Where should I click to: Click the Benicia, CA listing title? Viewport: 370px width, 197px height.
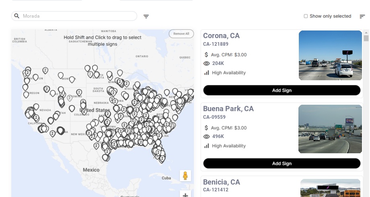click(221, 182)
